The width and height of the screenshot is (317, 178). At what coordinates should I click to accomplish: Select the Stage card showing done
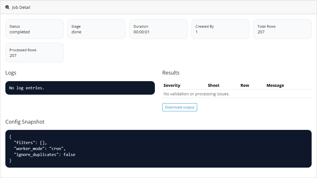coord(97,29)
